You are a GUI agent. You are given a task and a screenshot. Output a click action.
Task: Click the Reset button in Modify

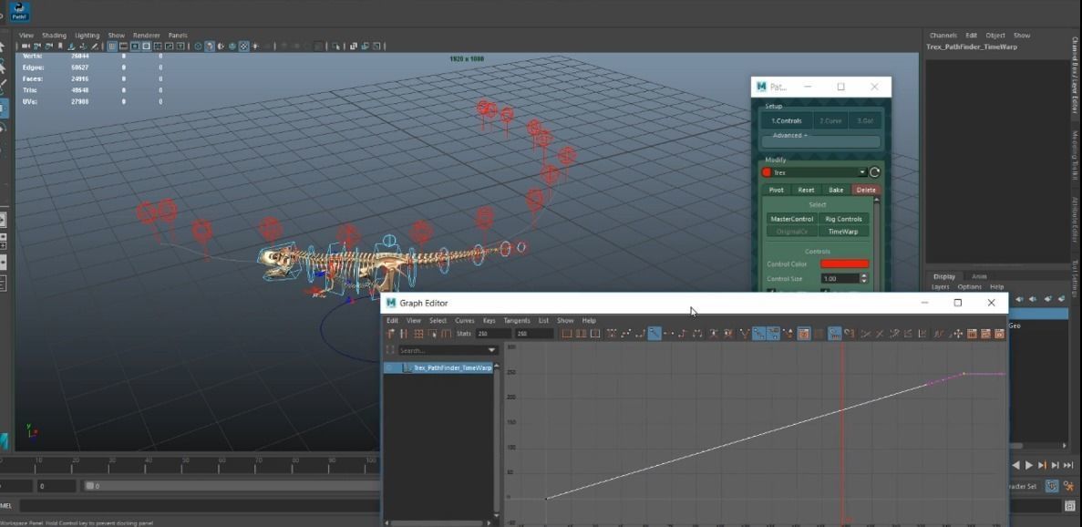pyautogui.click(x=806, y=190)
